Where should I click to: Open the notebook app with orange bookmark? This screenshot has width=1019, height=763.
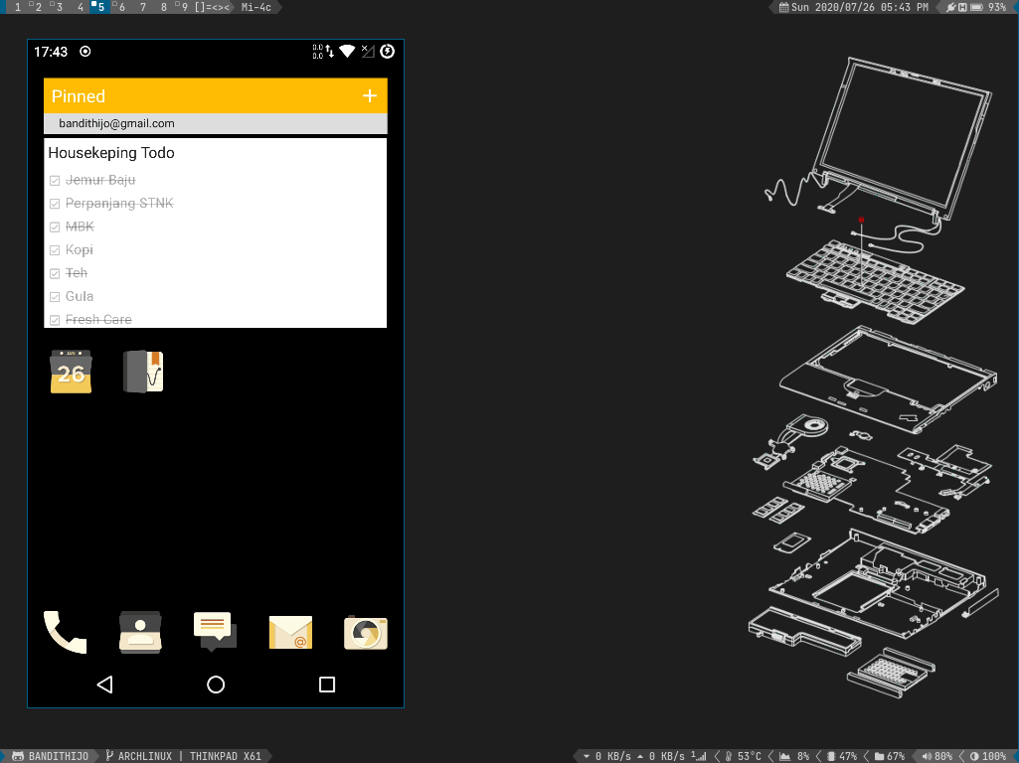click(143, 372)
